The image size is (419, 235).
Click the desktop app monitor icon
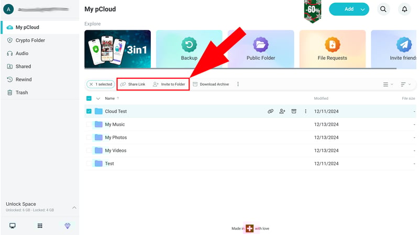[x=12, y=226]
